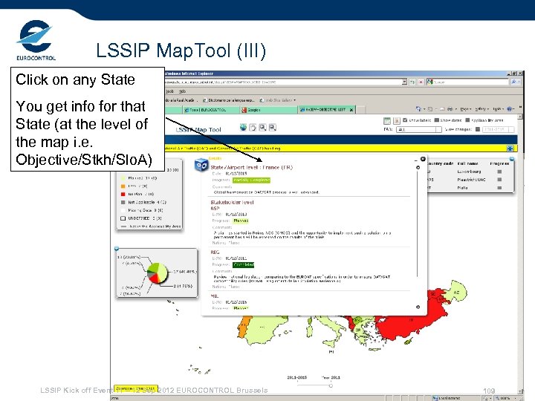Click the Luxembourg row in country table

coord(470,172)
